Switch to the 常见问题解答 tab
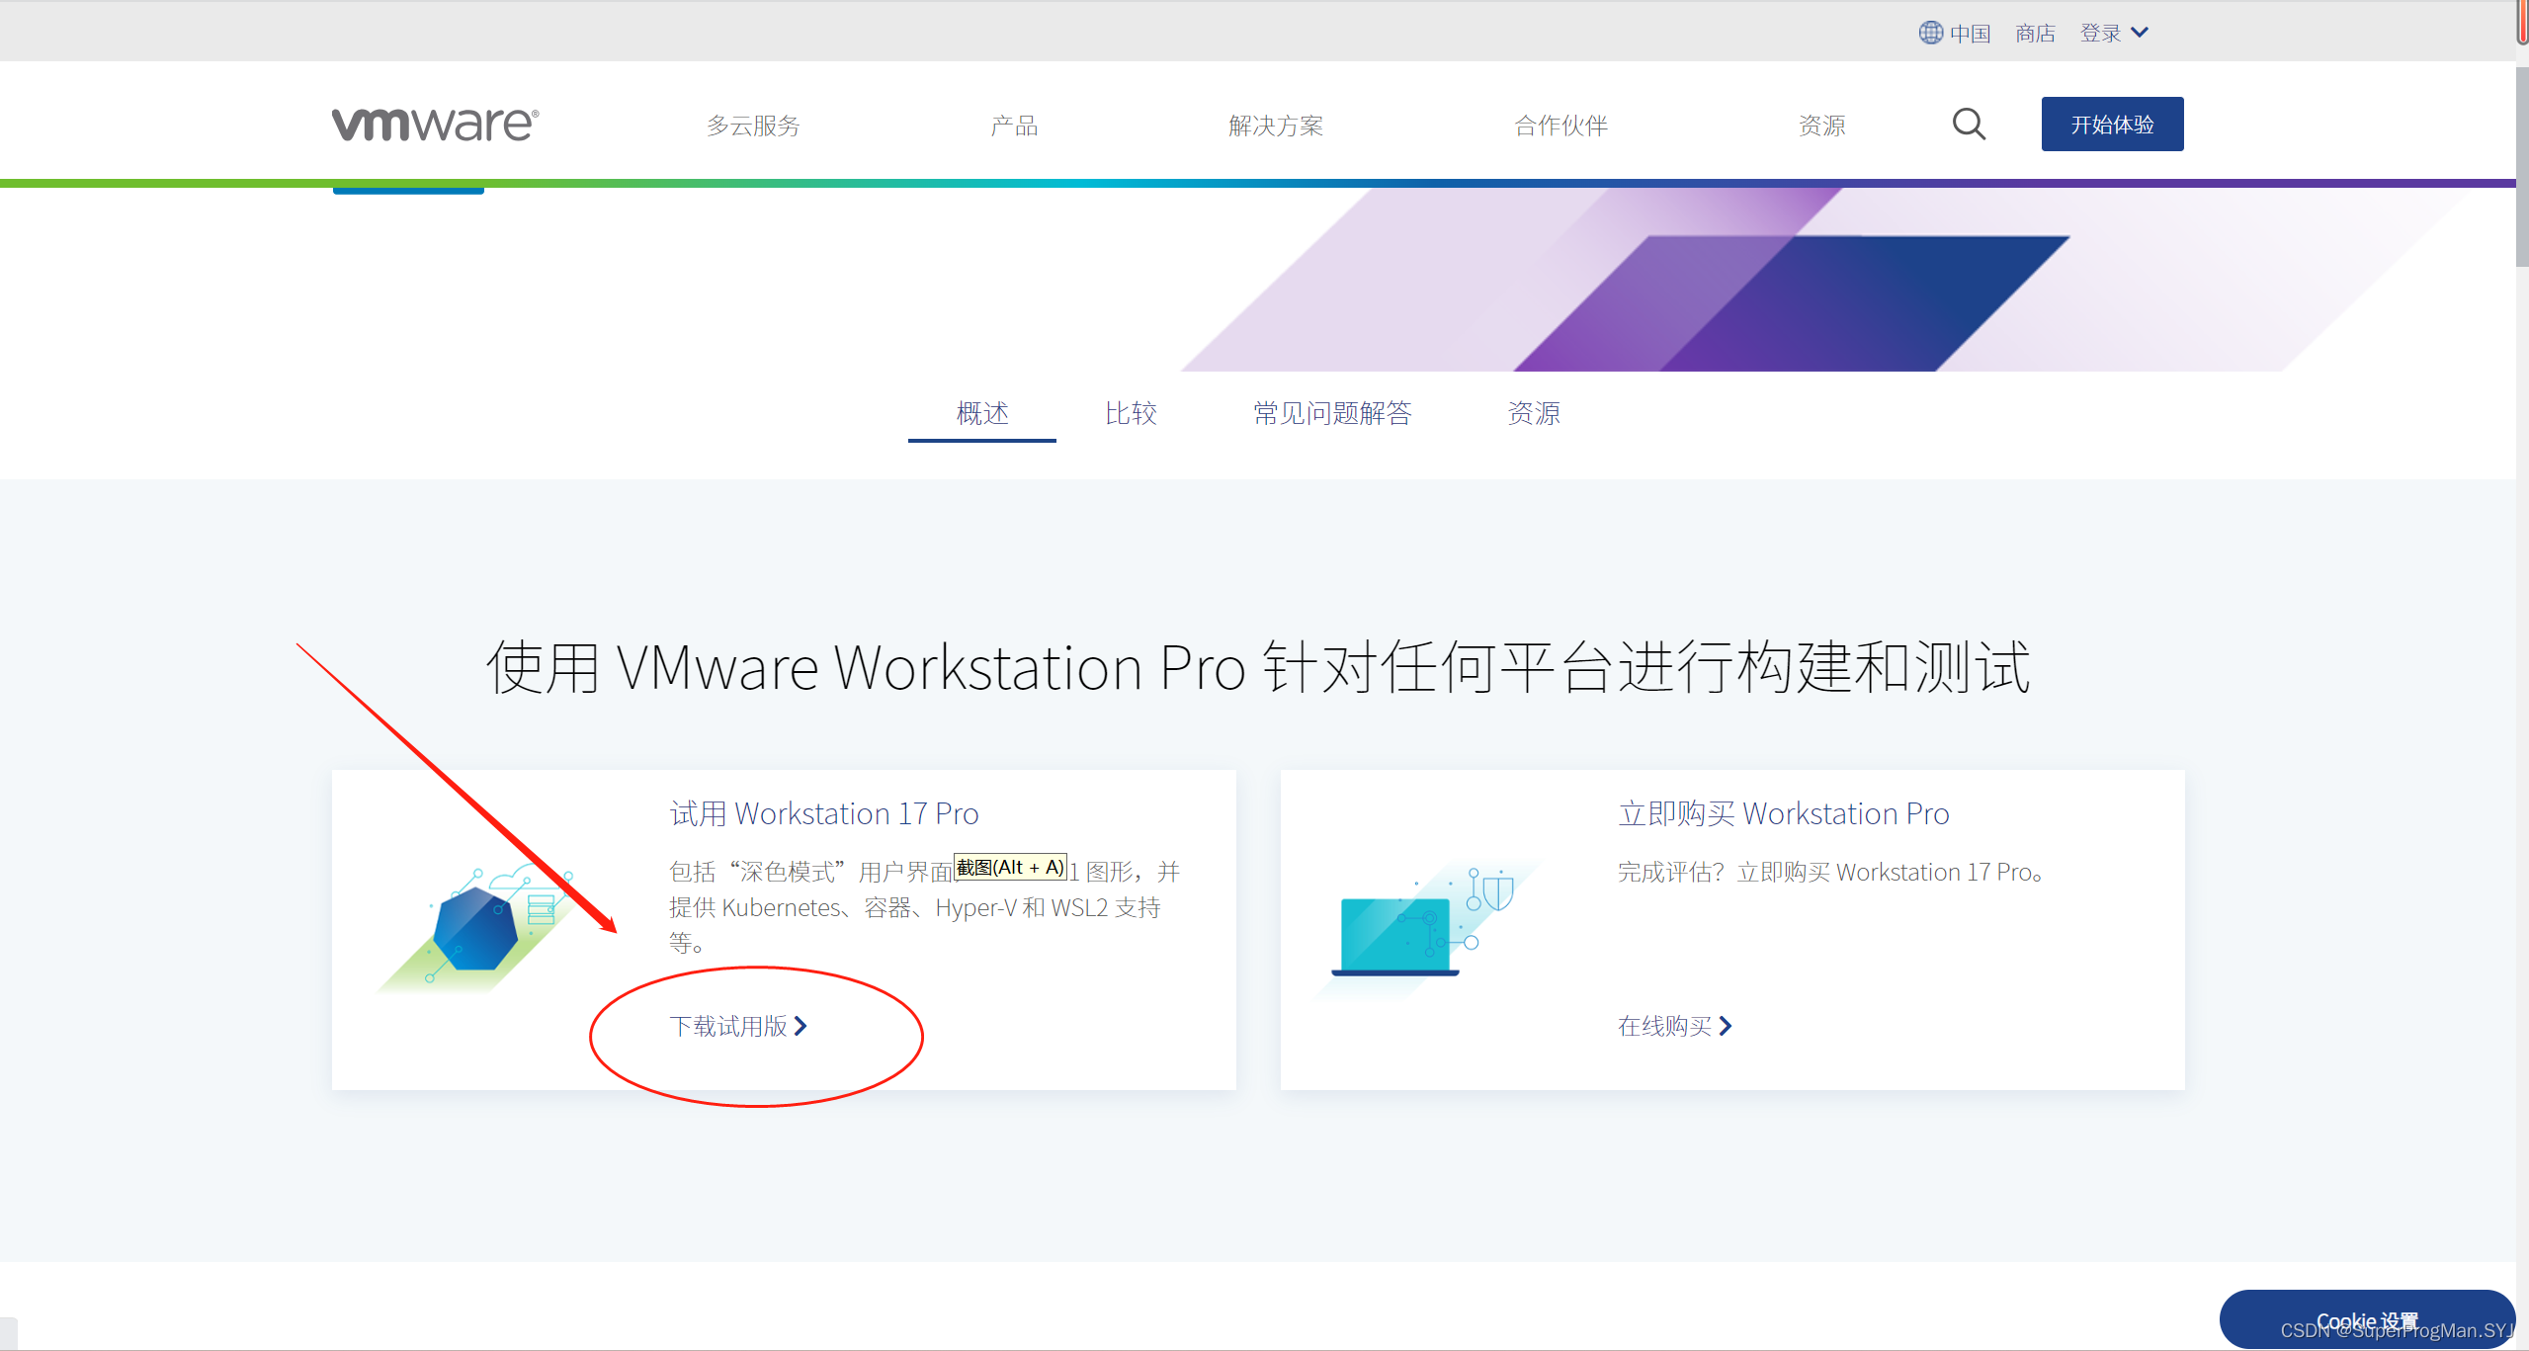 pos(1332,413)
